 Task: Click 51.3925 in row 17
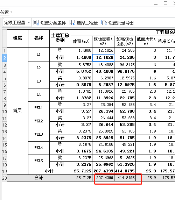(125, 158)
